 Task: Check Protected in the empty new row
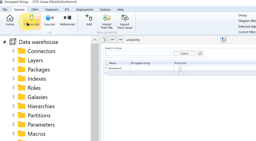pos(180,73)
